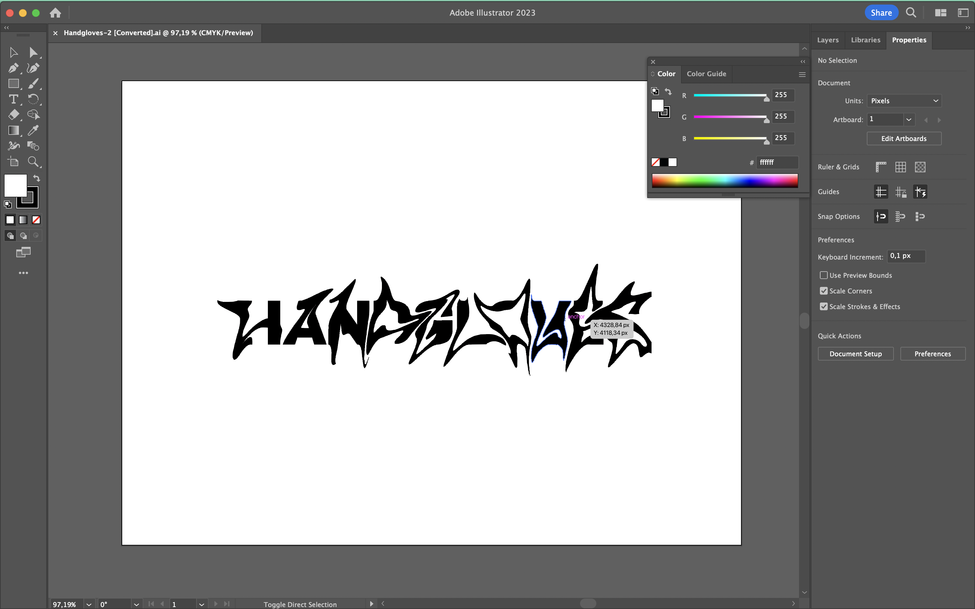Select the Type tool
Image resolution: width=975 pixels, height=609 pixels.
pos(13,99)
